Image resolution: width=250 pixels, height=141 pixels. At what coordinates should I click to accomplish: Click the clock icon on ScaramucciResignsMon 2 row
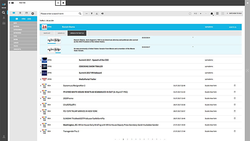point(235,85)
